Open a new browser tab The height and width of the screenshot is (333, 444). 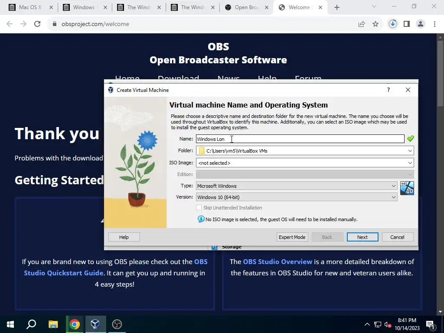336,8
